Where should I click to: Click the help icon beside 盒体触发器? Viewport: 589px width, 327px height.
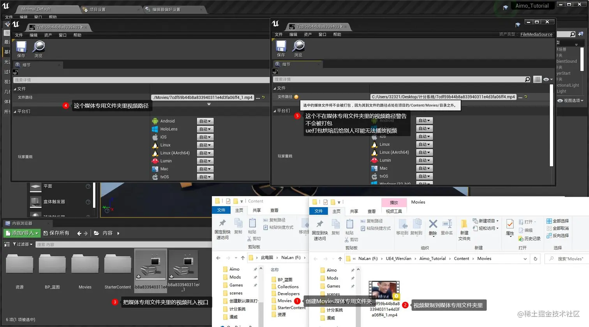tap(88, 202)
